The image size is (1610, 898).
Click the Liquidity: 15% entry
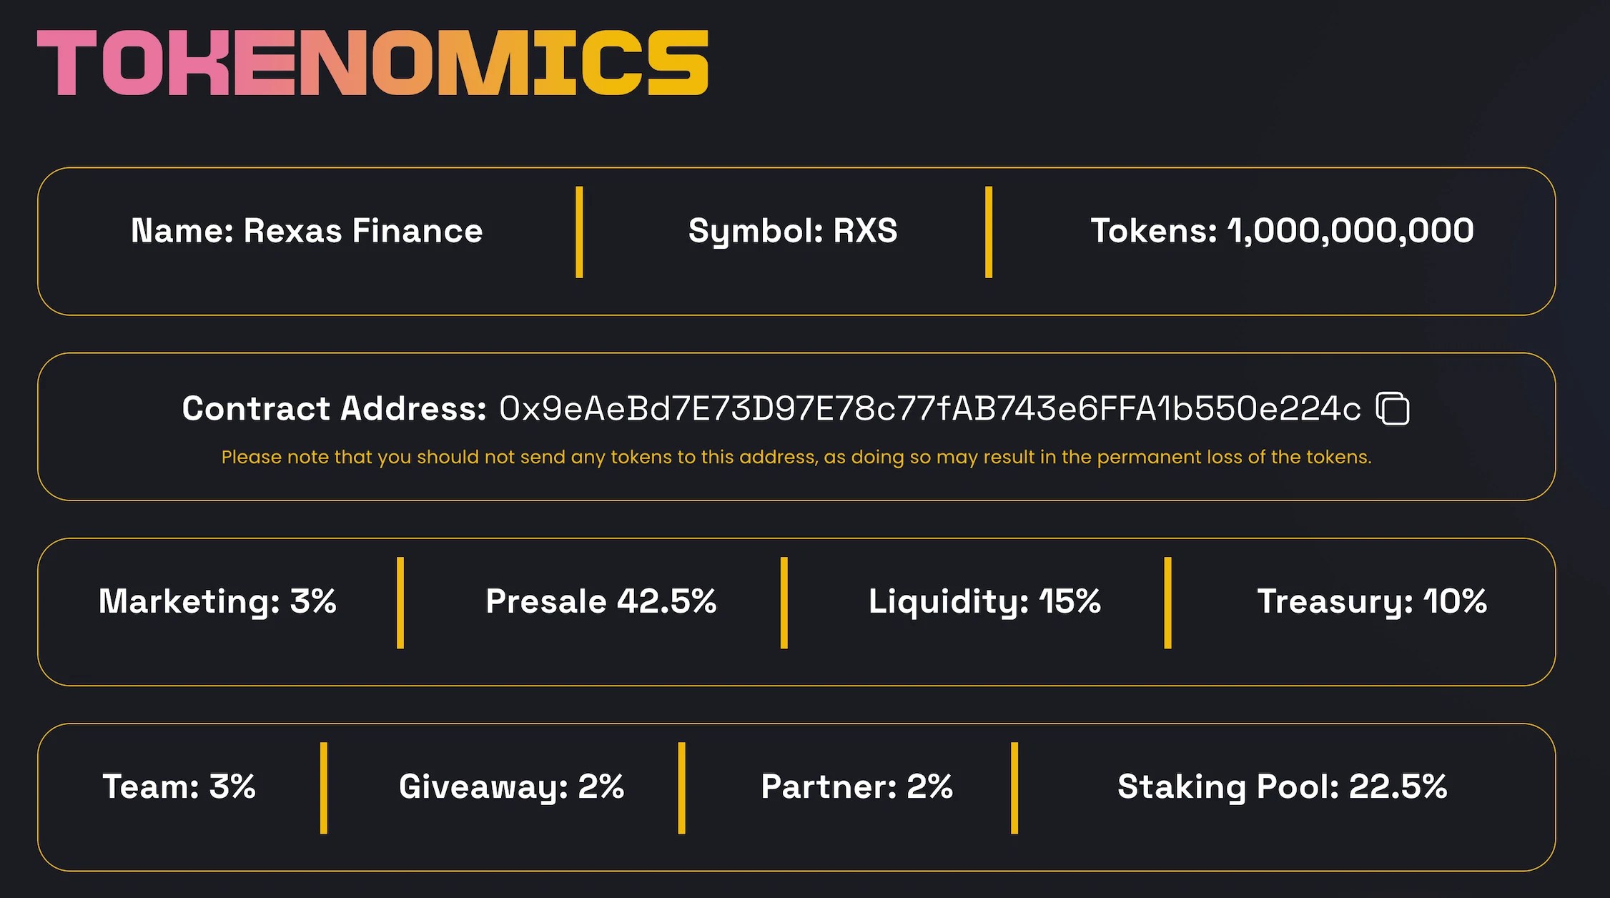point(984,602)
